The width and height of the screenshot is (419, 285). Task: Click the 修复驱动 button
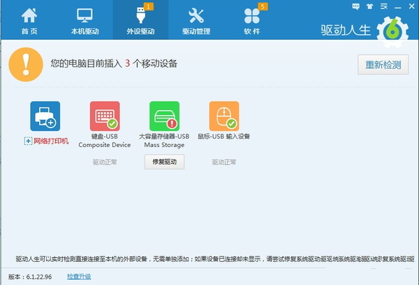(x=164, y=162)
